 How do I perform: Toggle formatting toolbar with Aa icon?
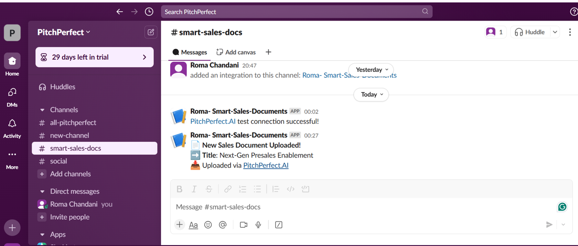click(194, 224)
